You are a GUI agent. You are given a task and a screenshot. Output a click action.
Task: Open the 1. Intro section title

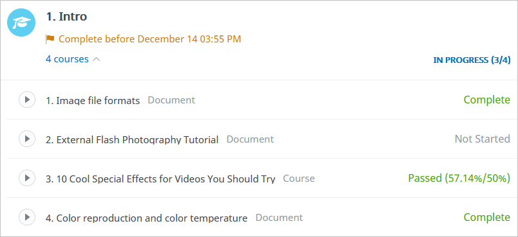click(x=66, y=17)
